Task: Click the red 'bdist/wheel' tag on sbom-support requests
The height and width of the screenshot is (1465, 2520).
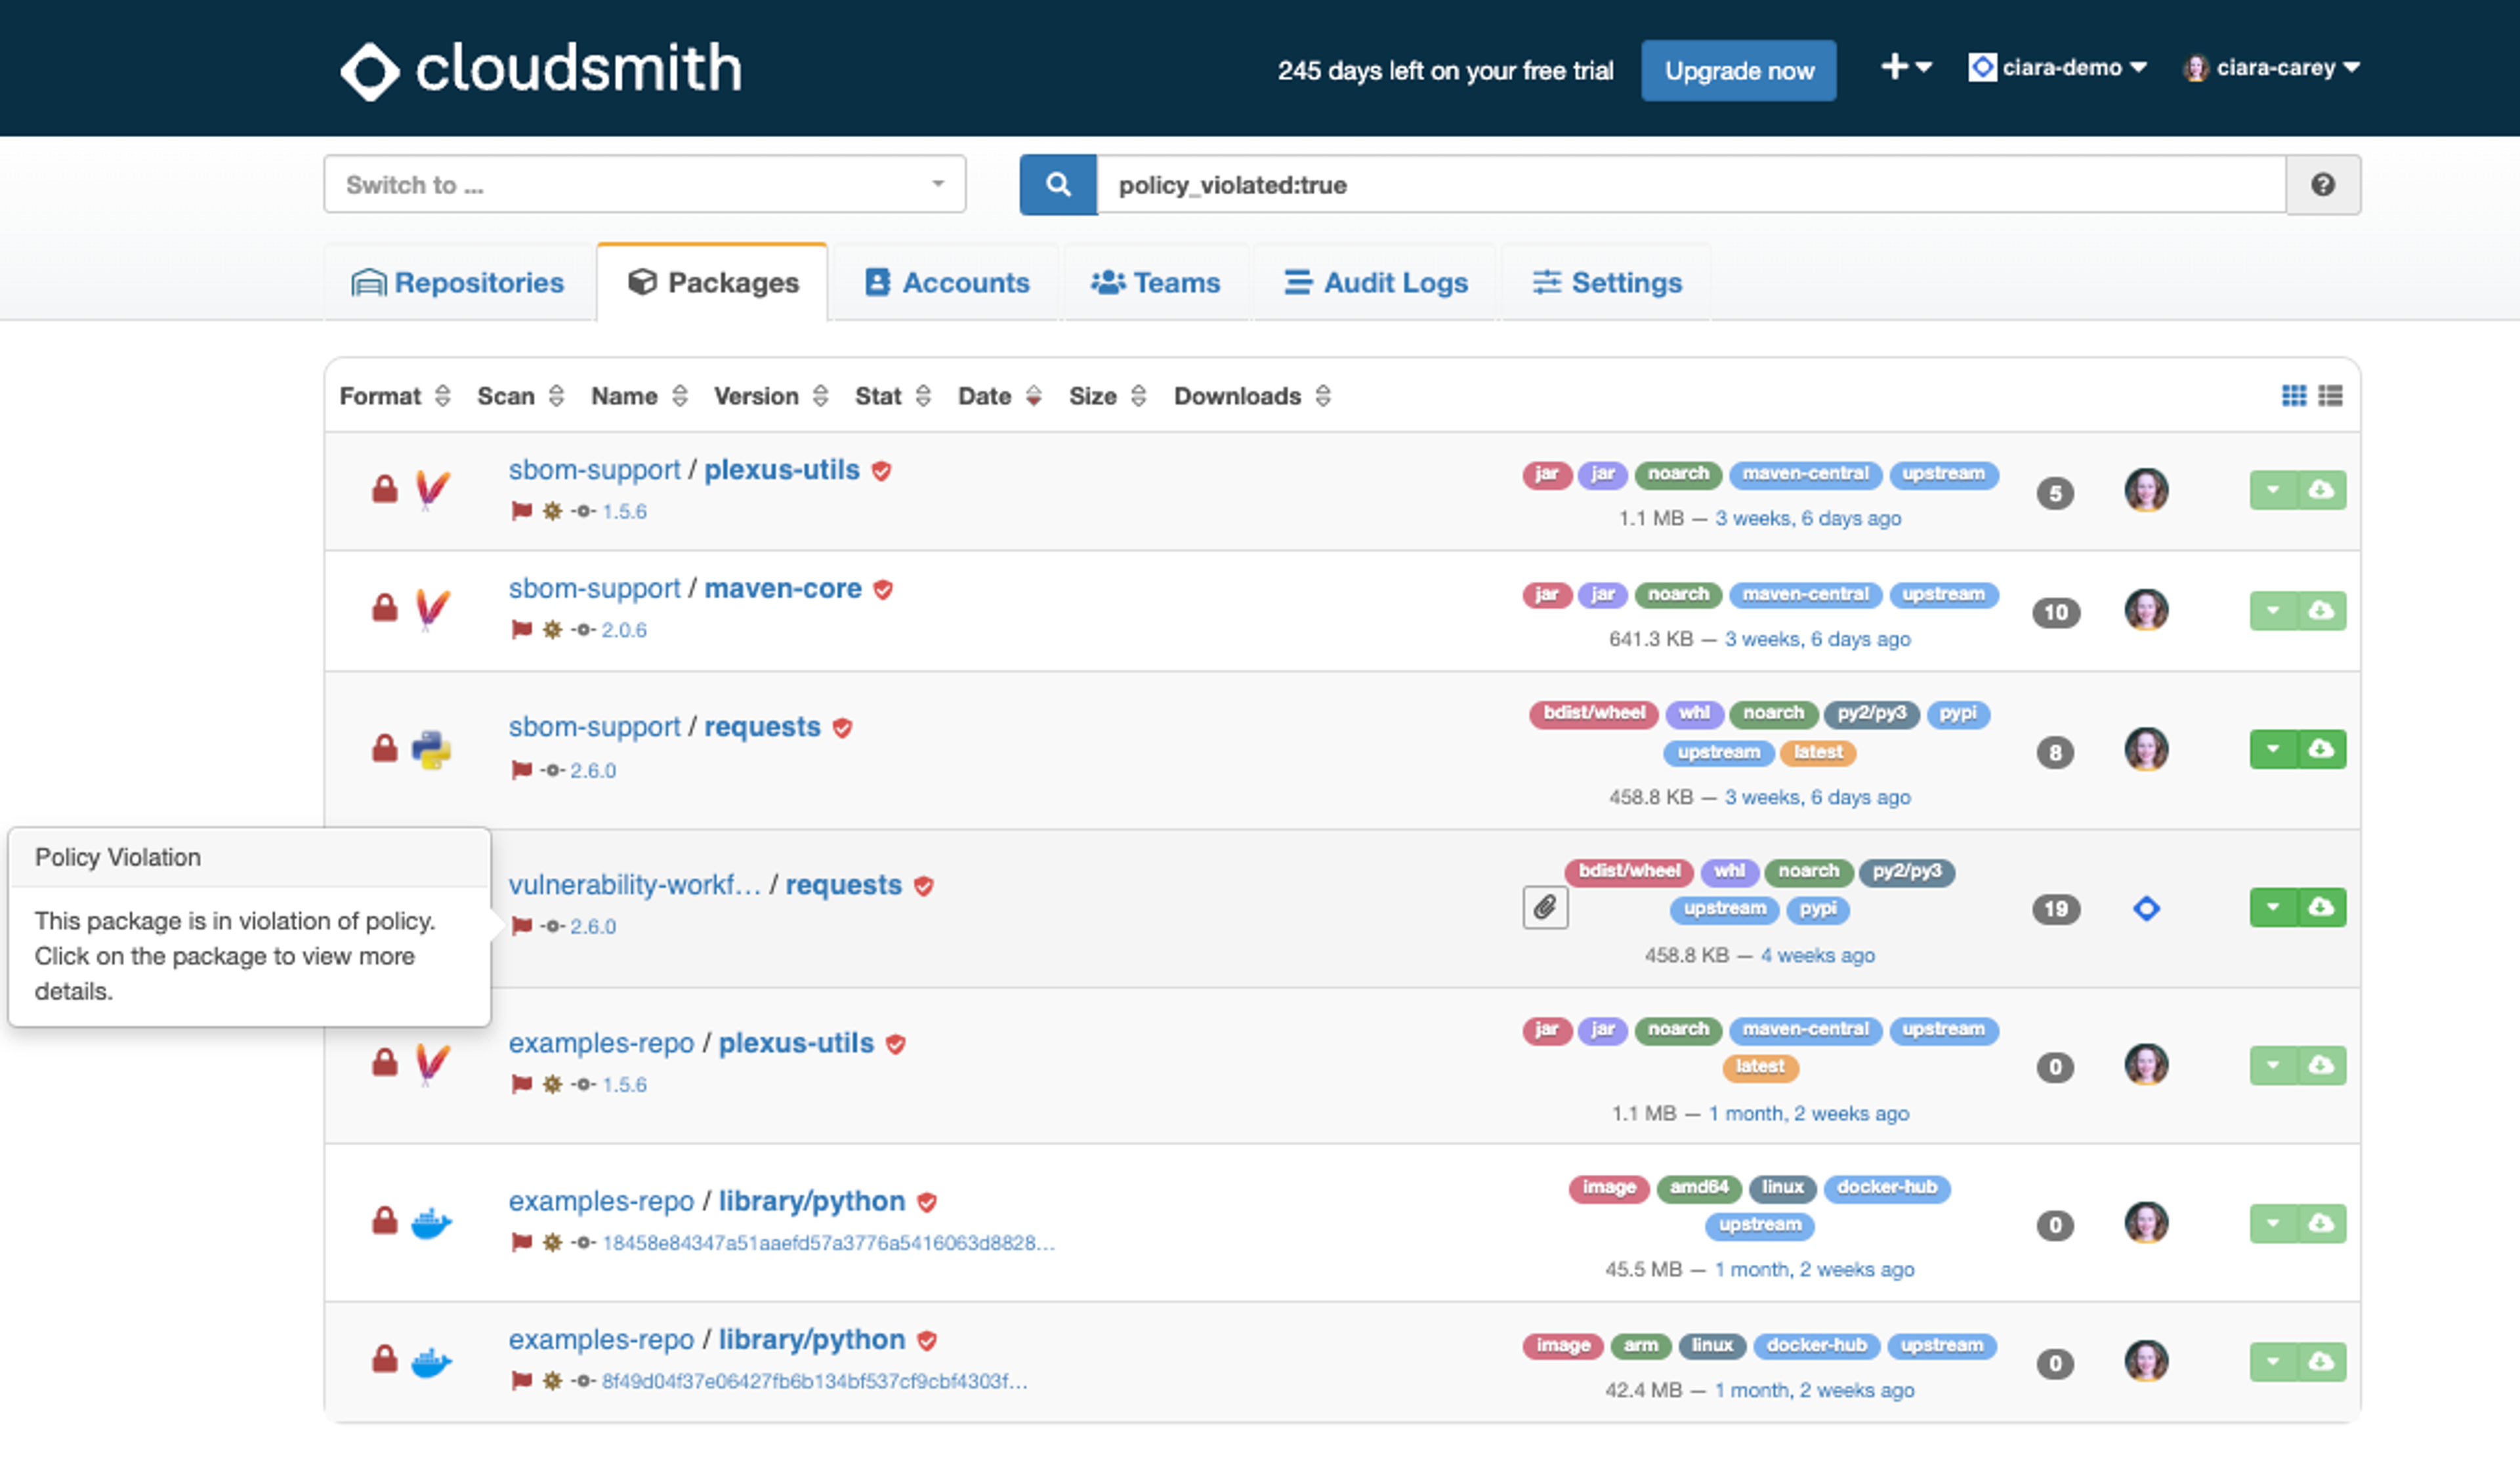Action: pyautogui.click(x=1593, y=713)
